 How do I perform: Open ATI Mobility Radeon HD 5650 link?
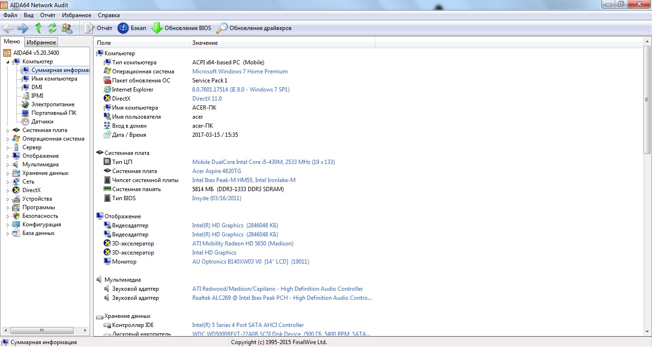(243, 244)
